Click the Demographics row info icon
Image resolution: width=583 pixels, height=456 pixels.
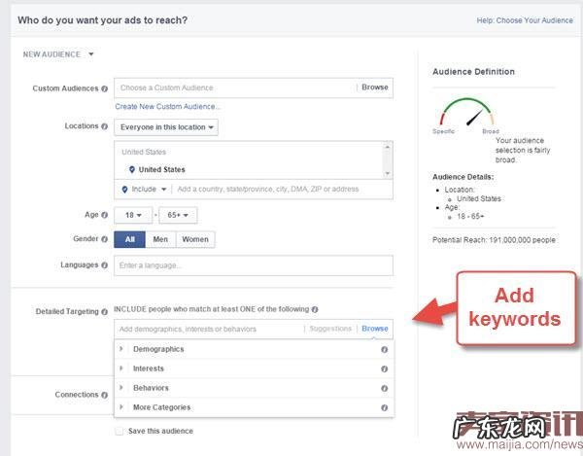pyautogui.click(x=385, y=350)
